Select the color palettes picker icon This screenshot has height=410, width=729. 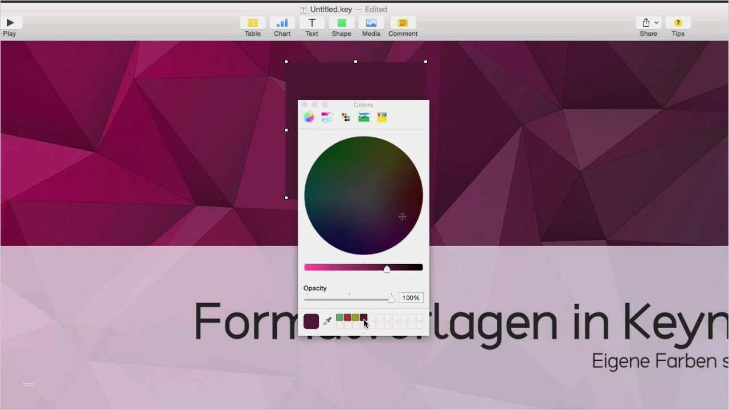click(x=346, y=117)
